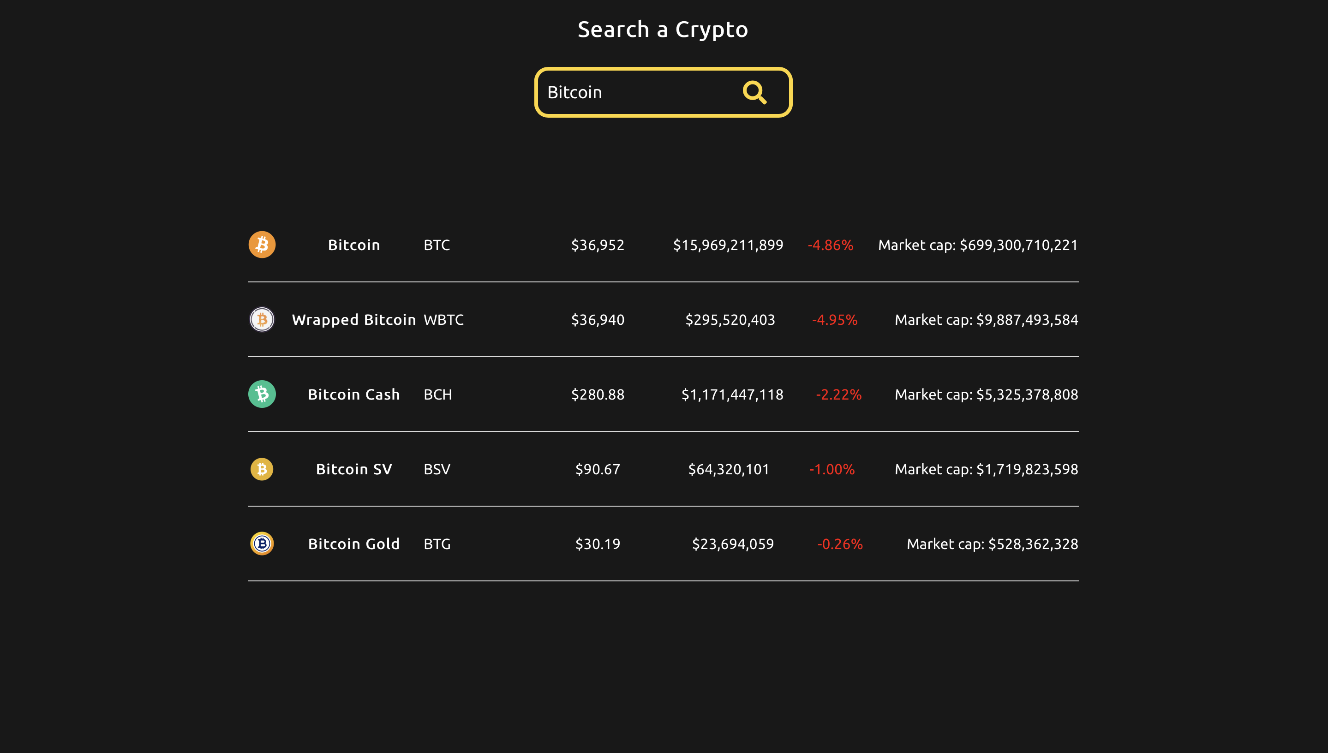The height and width of the screenshot is (753, 1328).
Task: Click Market cap: $699,300,710,221
Action: tap(978, 245)
